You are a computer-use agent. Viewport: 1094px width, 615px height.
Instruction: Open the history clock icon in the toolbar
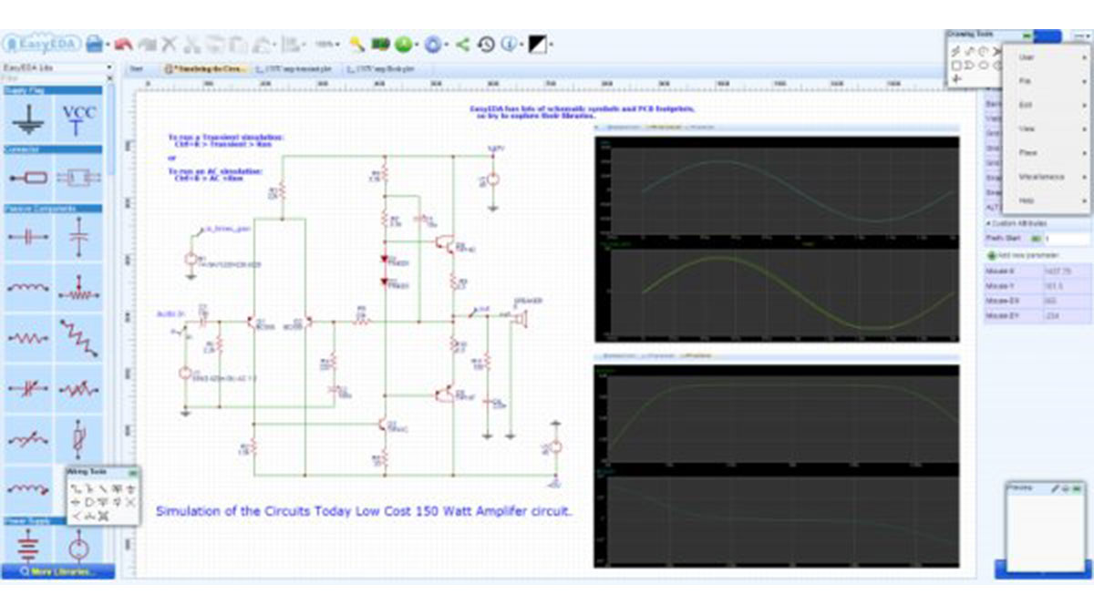(487, 41)
